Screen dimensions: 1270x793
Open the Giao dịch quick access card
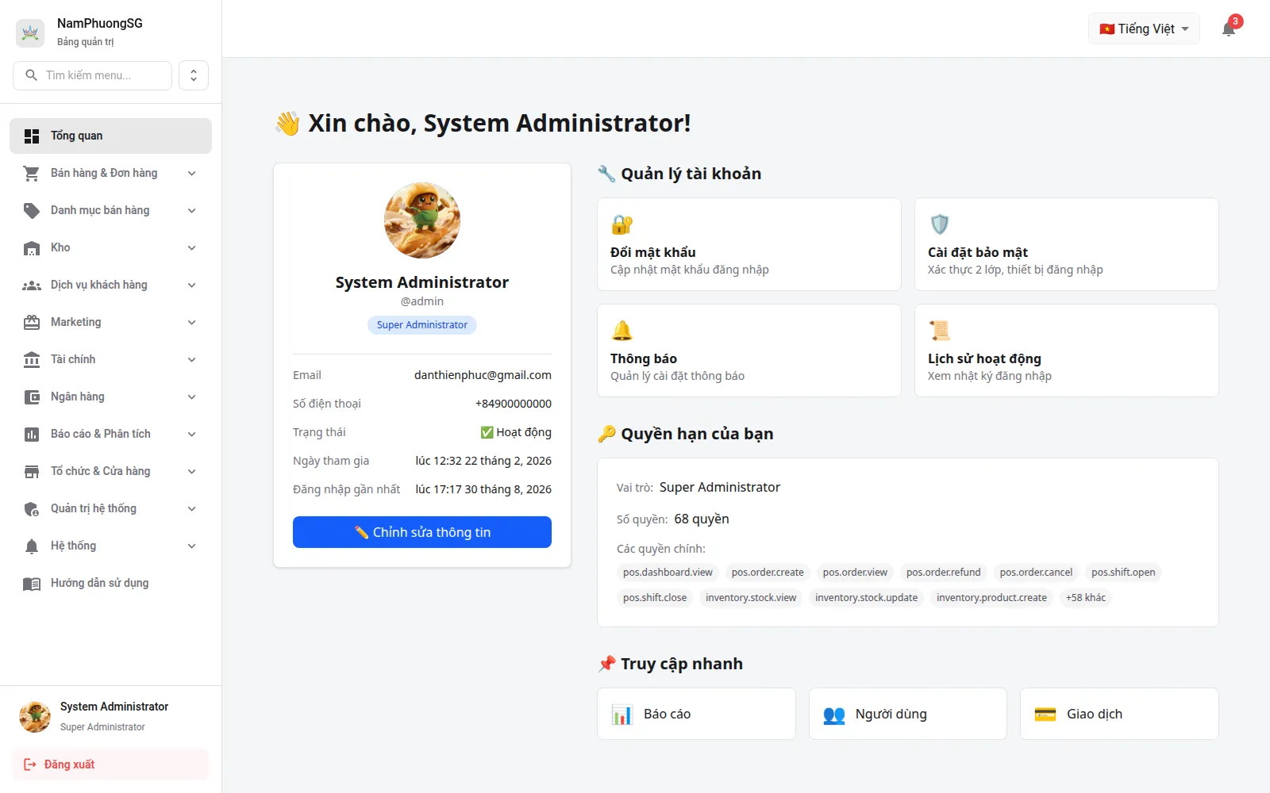click(1119, 714)
